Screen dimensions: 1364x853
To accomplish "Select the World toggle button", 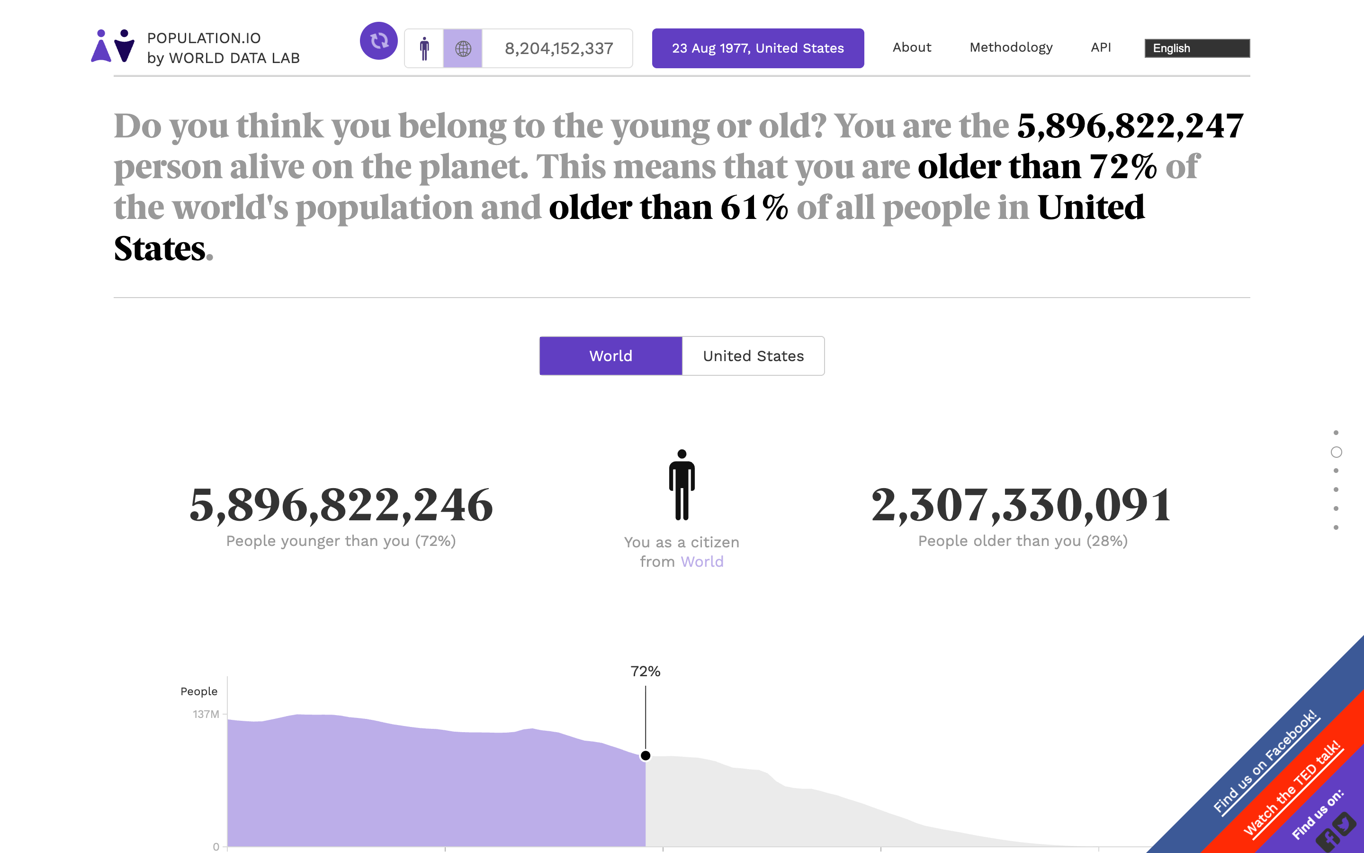I will (610, 355).
